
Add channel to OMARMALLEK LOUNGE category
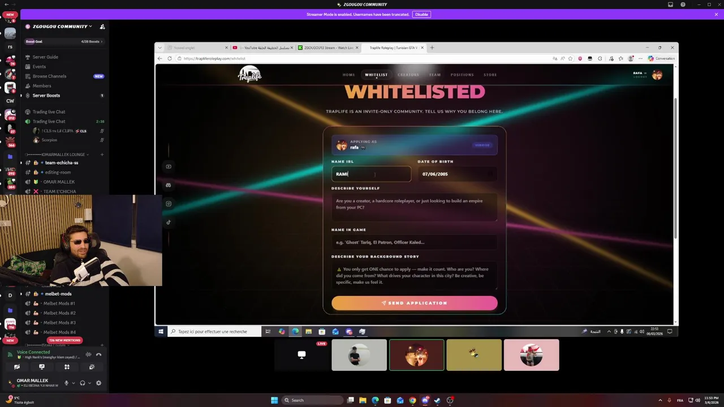[102, 154]
